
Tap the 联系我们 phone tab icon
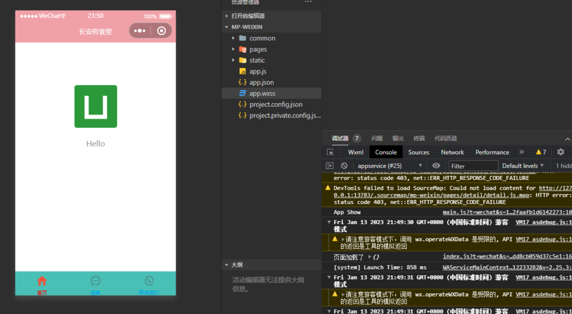click(149, 281)
